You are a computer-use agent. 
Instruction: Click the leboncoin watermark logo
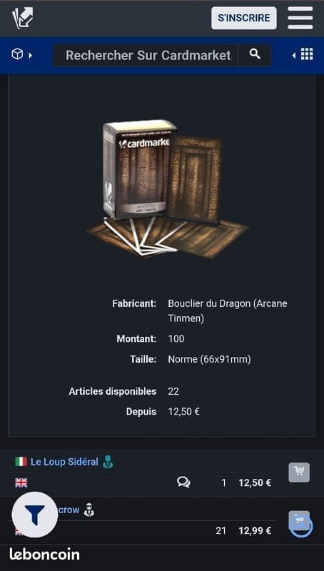44,554
